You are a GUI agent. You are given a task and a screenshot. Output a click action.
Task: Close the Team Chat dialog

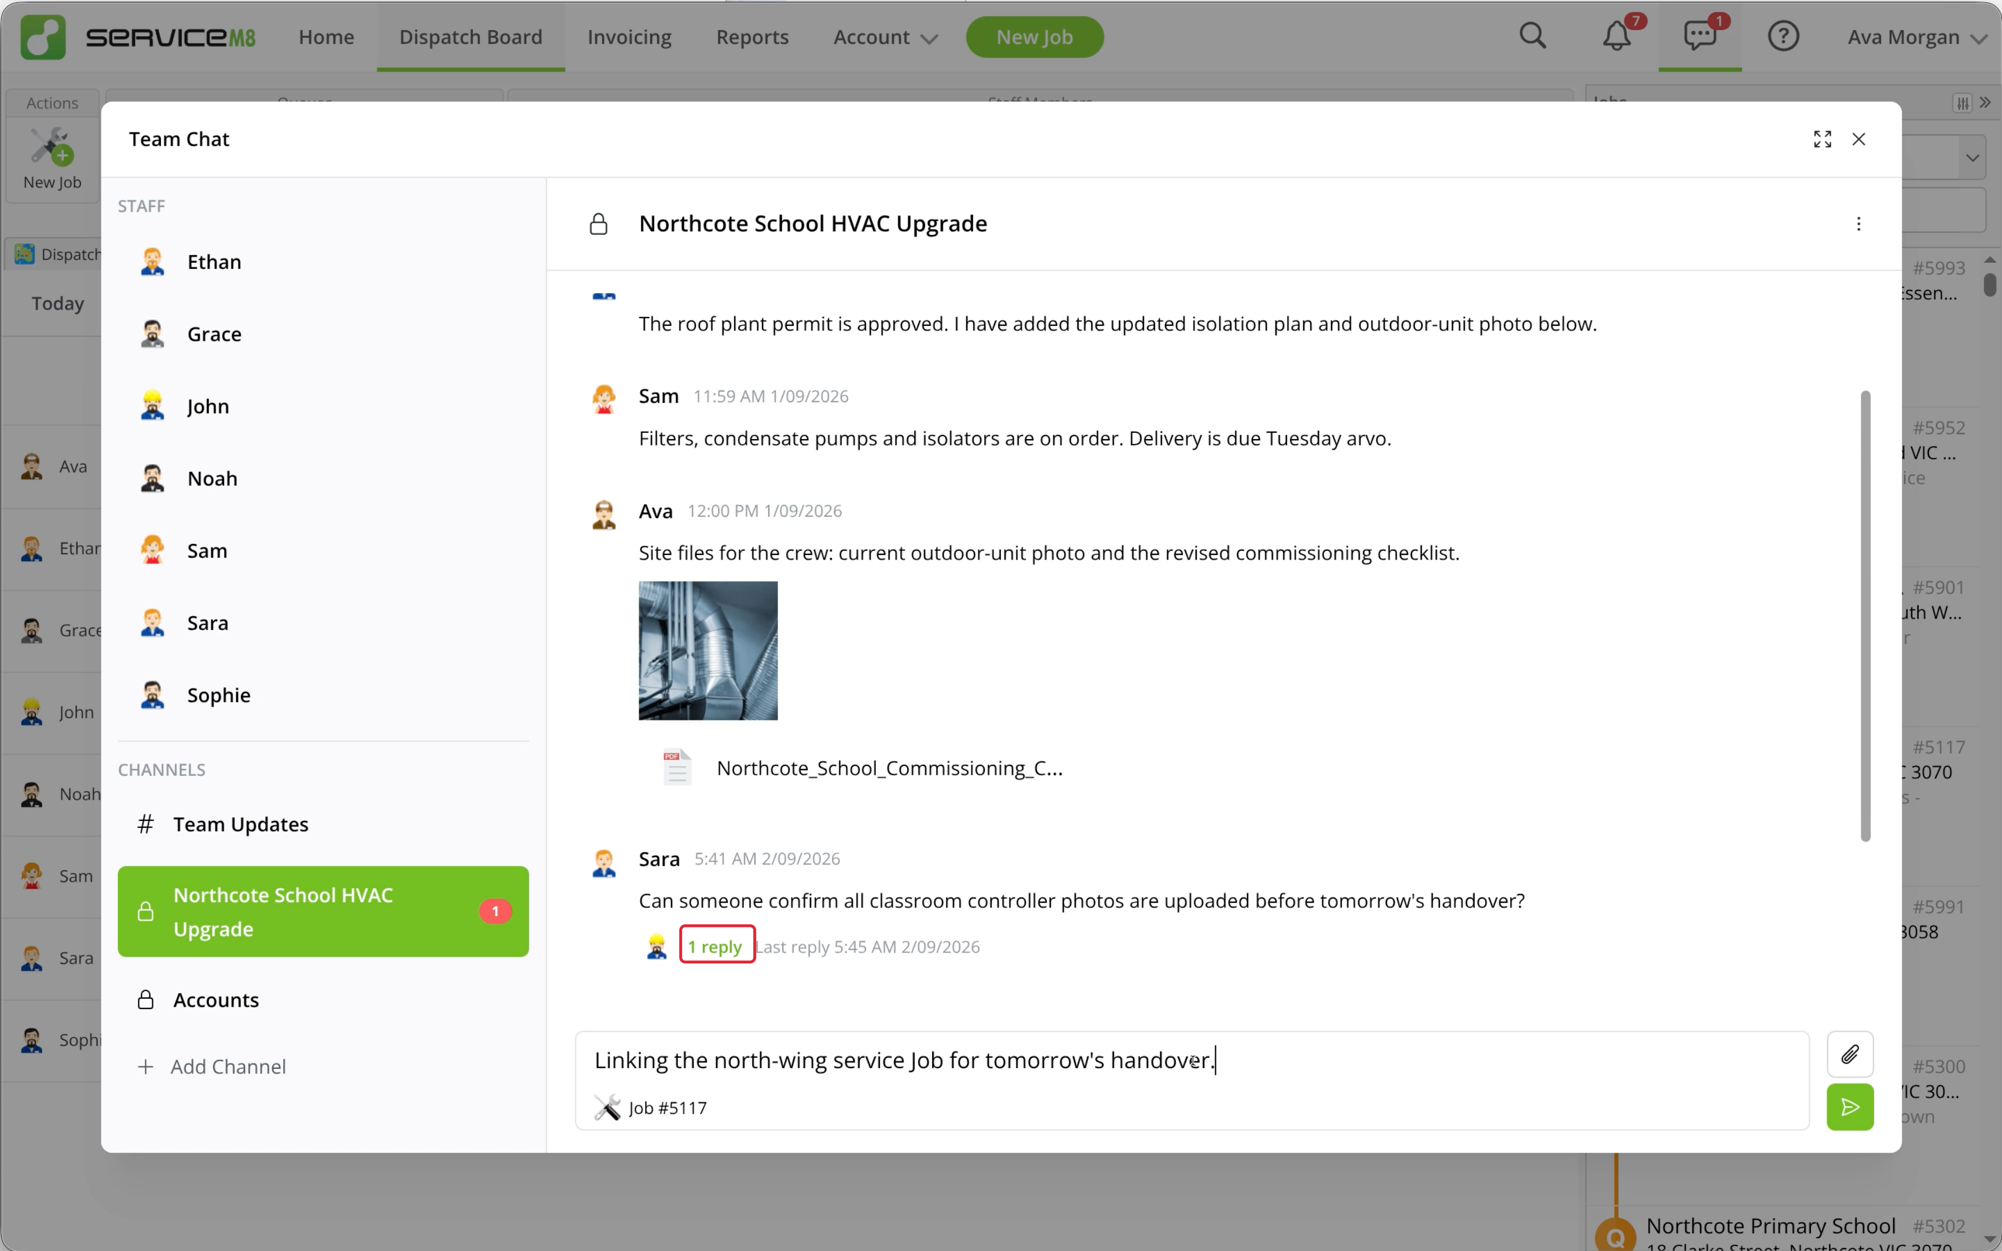tap(1858, 139)
